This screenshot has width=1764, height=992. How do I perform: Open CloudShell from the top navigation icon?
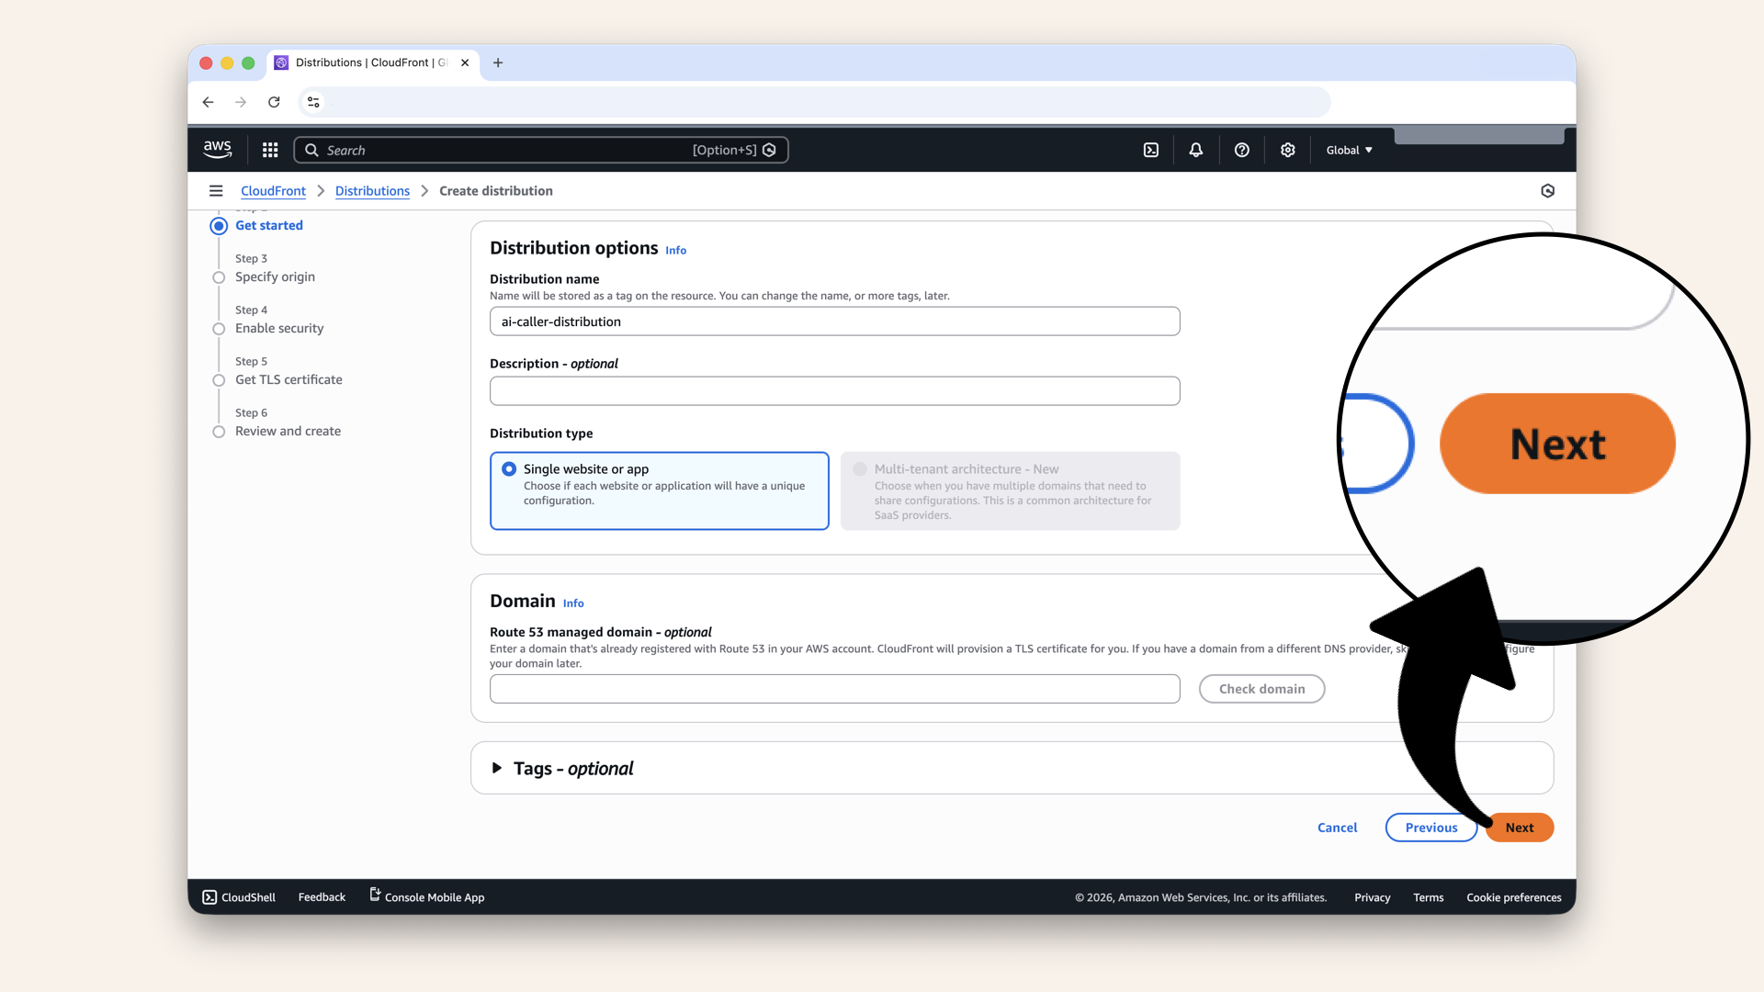1150,150
